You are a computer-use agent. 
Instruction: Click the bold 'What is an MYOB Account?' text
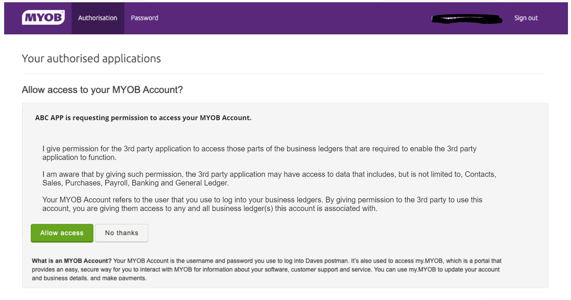coord(72,261)
